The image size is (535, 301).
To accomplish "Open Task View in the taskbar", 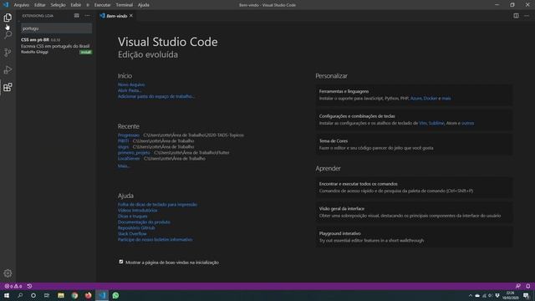I will coord(47,295).
